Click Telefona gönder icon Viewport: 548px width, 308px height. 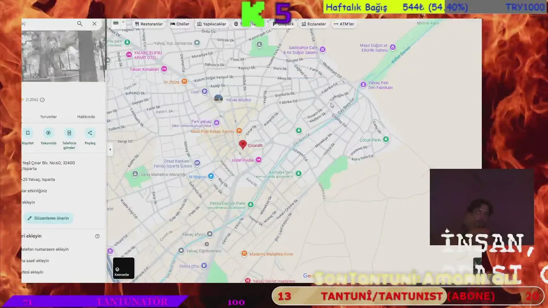pos(69,133)
